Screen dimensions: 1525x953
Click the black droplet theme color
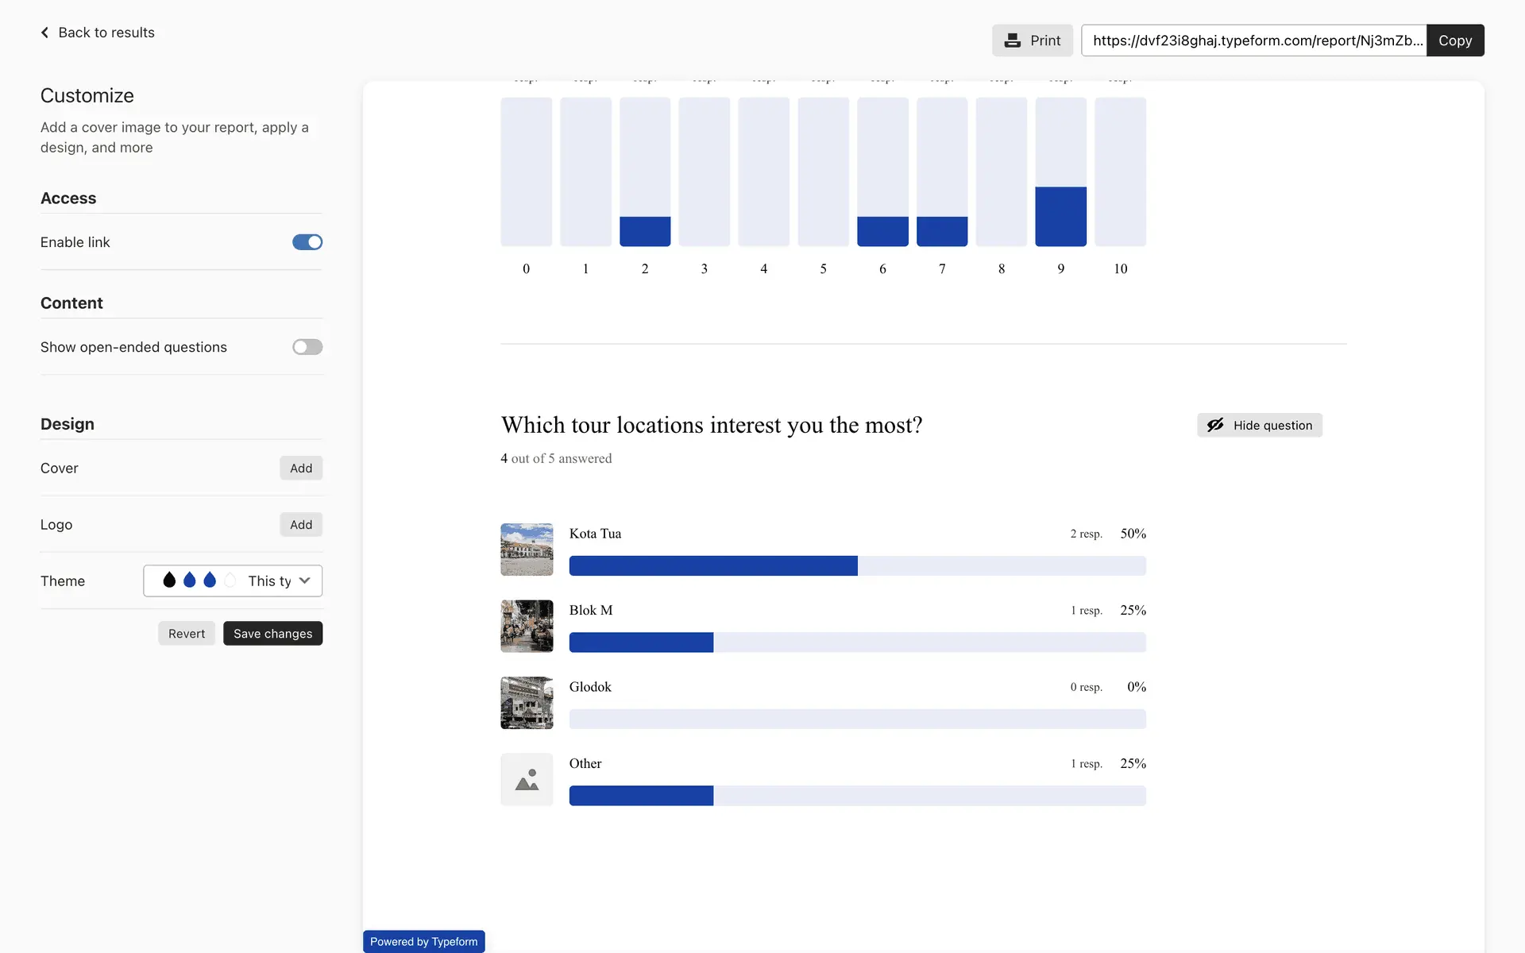(x=169, y=581)
